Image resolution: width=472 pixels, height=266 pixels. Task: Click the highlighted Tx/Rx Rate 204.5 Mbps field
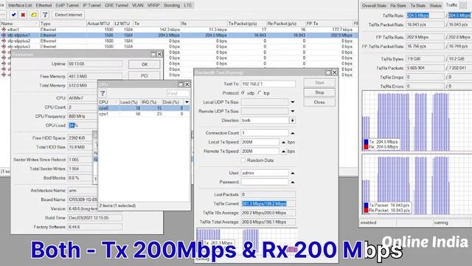tap(425, 16)
